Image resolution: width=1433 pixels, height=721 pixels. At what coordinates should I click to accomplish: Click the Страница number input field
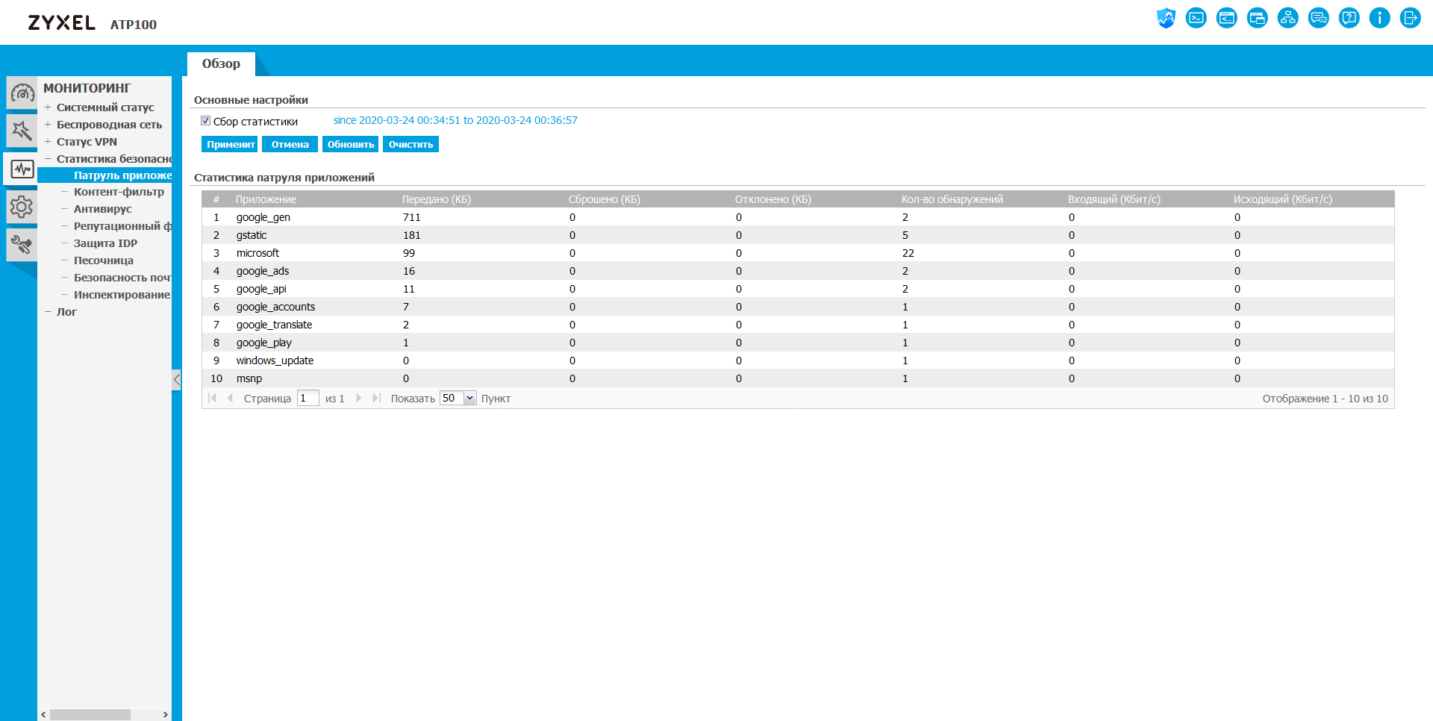pos(307,398)
